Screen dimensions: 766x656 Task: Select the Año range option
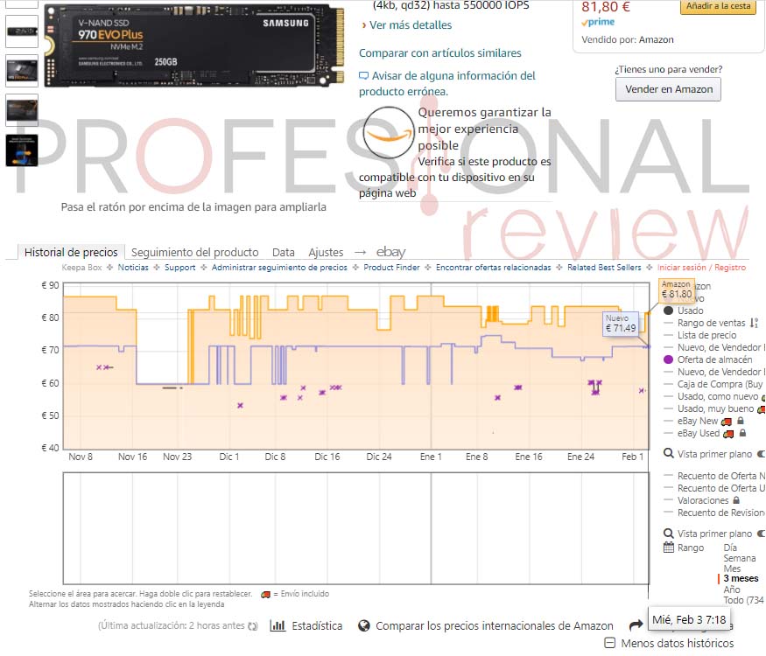click(731, 590)
